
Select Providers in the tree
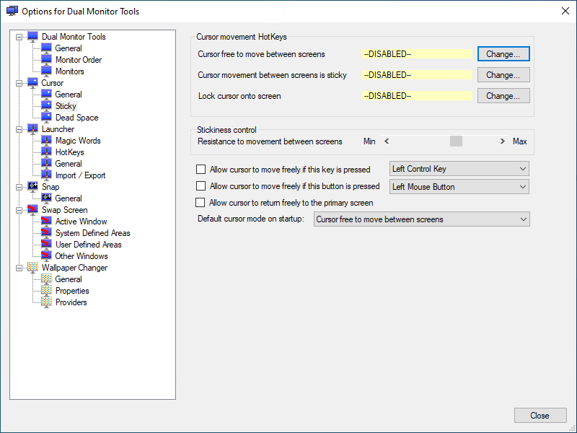pos(71,302)
